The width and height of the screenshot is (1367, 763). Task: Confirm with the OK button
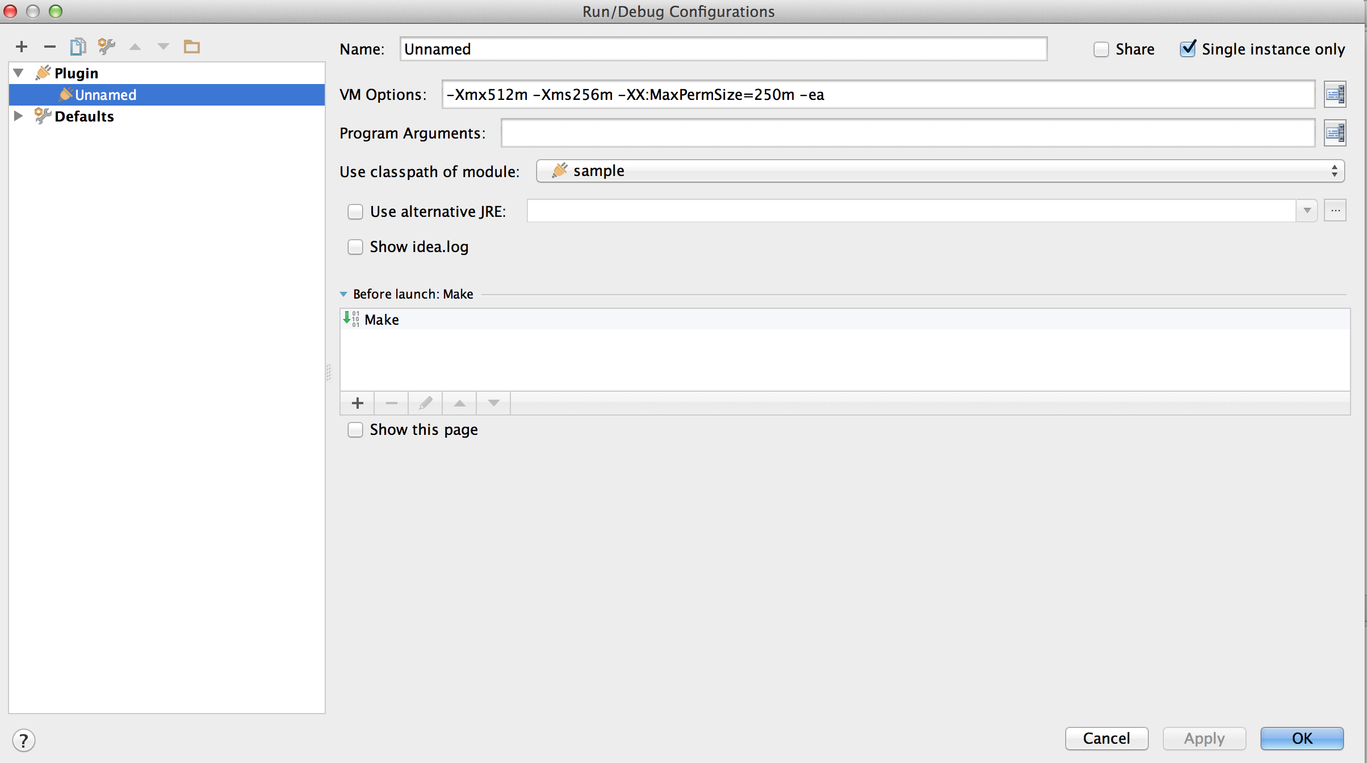pyautogui.click(x=1302, y=739)
